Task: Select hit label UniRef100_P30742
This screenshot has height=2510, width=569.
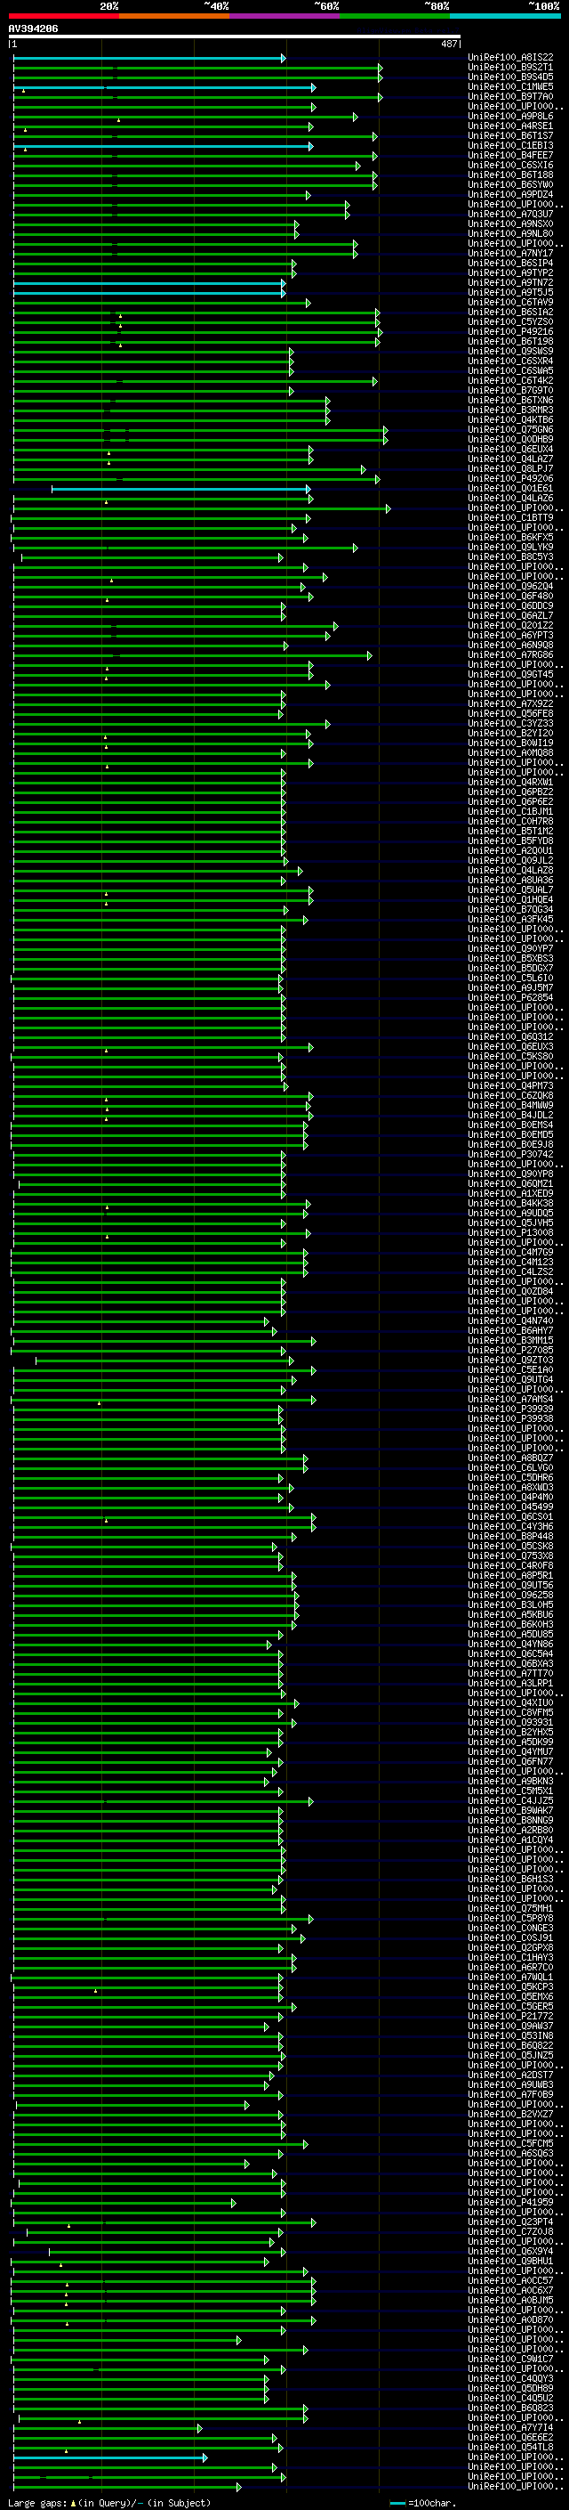Action: pyautogui.click(x=510, y=1155)
